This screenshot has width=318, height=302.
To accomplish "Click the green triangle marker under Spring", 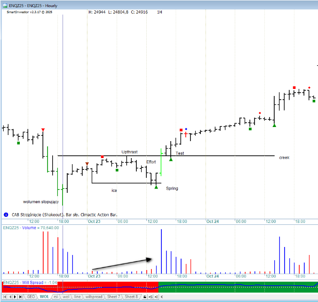I will click(x=156, y=187).
